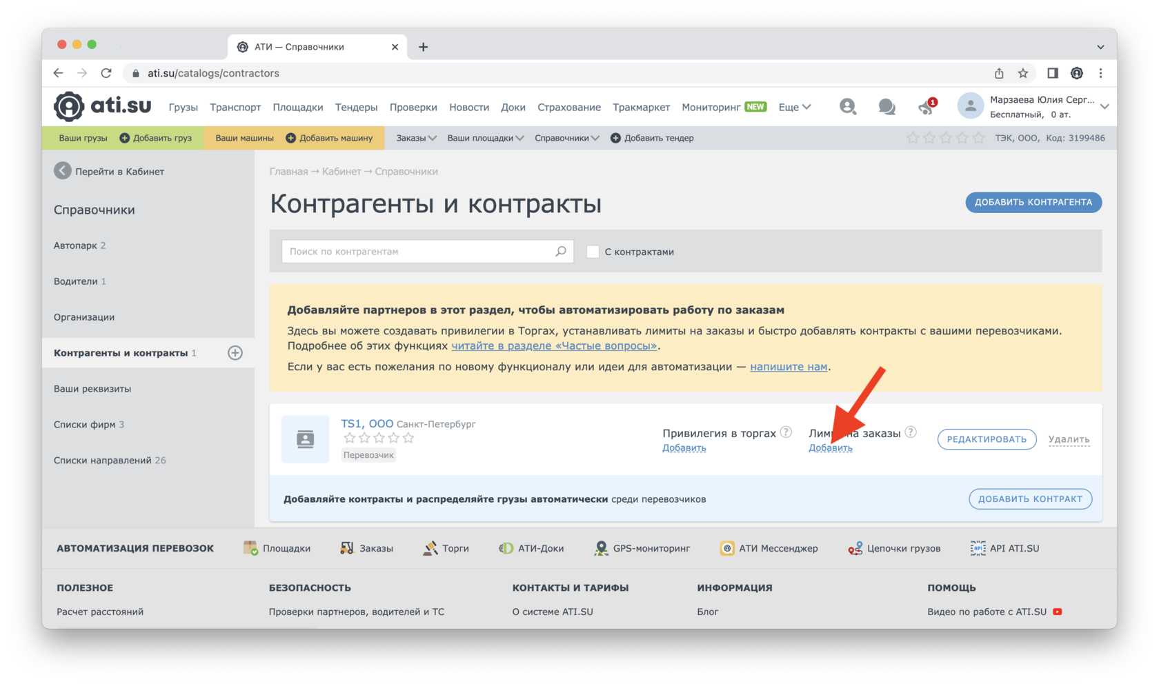Open Торги in footer automation bar
Image resolution: width=1159 pixels, height=684 pixels.
[446, 548]
